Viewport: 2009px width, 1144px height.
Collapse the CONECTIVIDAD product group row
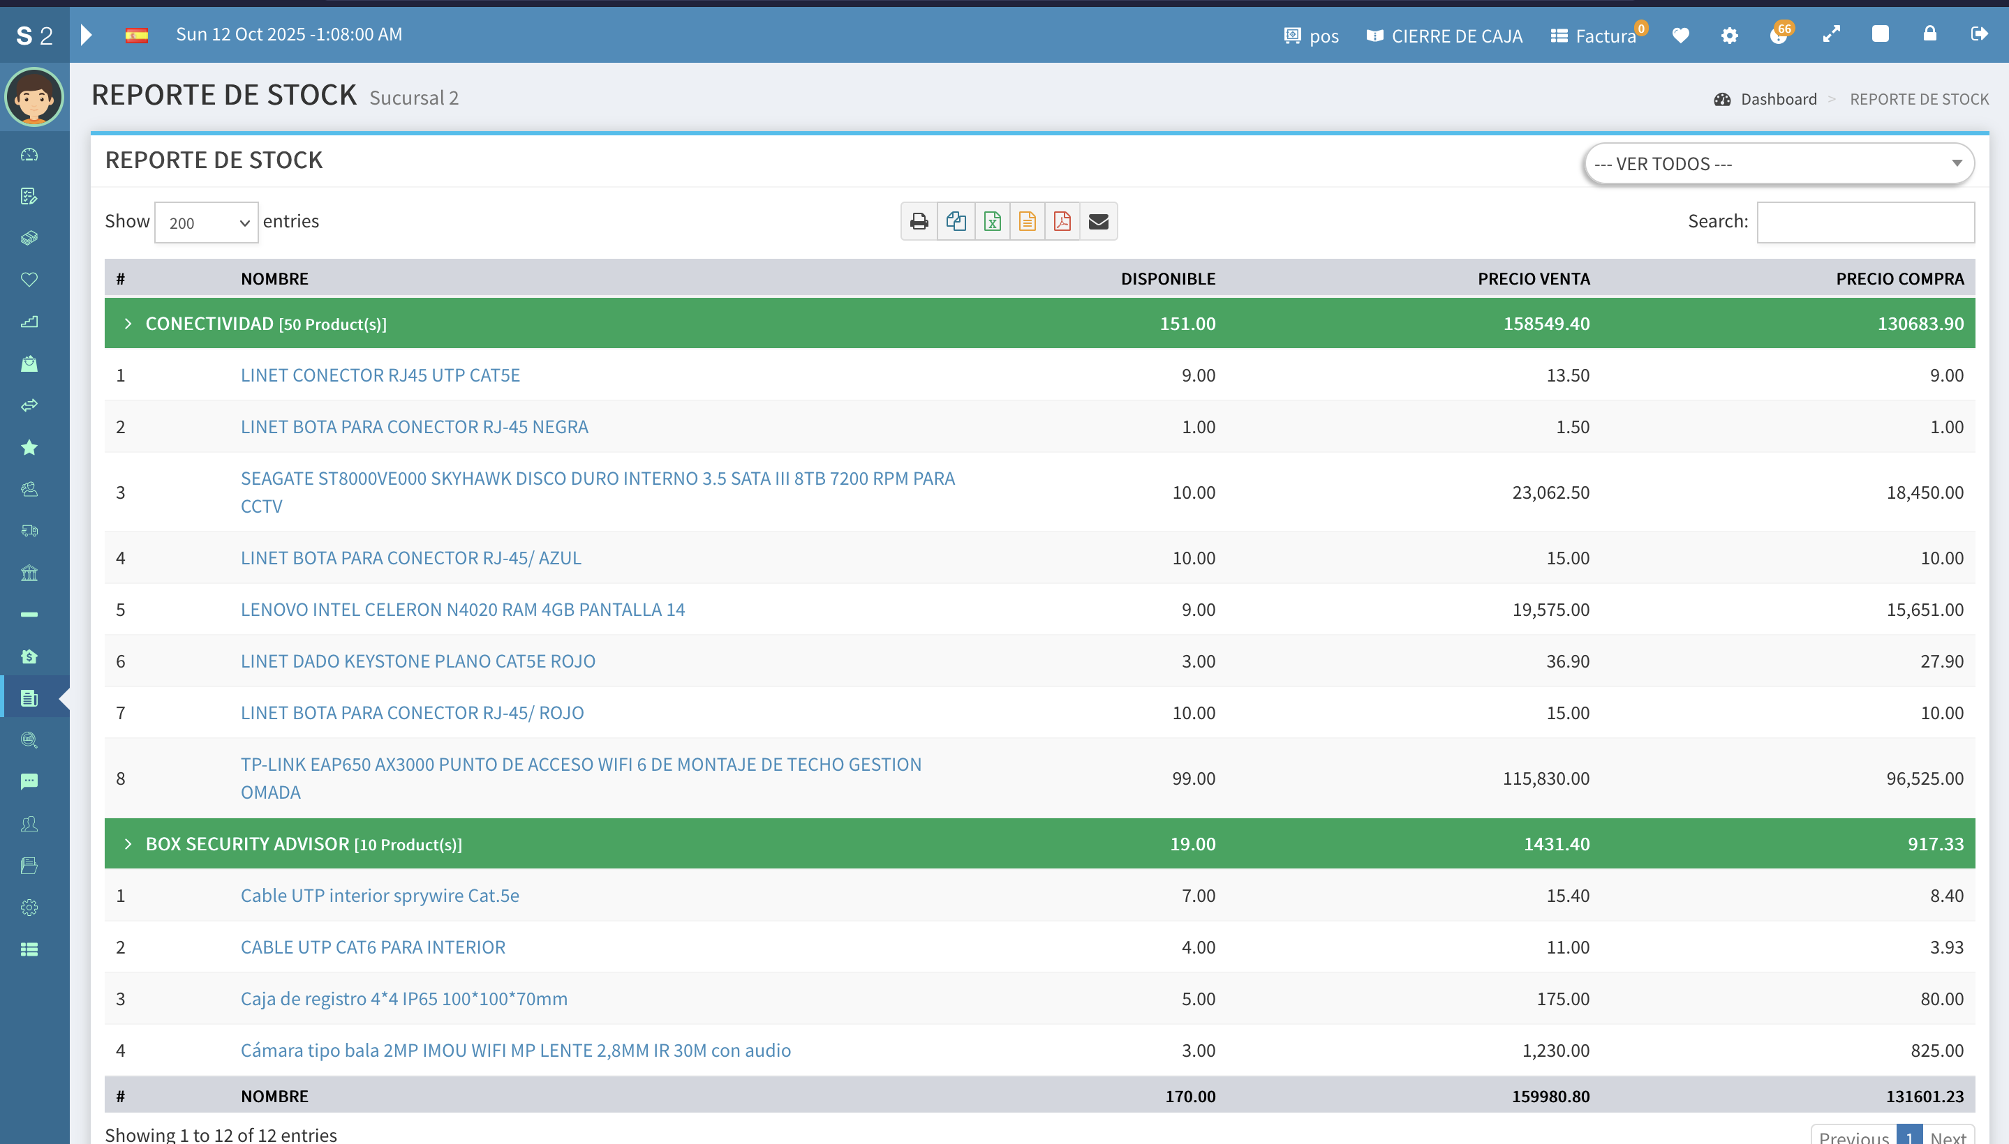coord(128,324)
